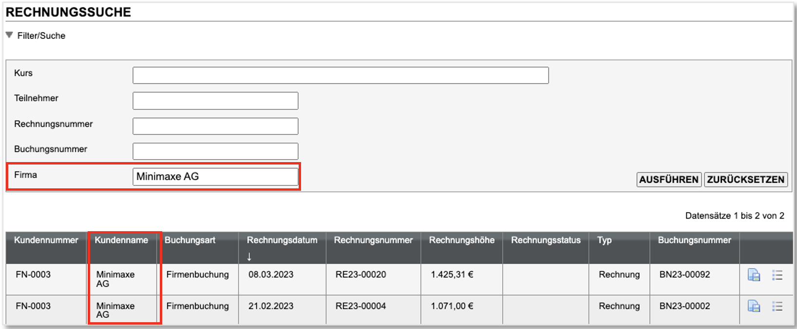Click Minimaxe AG in the RE23-00020 row
This screenshot has height=329, width=797.
pyautogui.click(x=115, y=279)
